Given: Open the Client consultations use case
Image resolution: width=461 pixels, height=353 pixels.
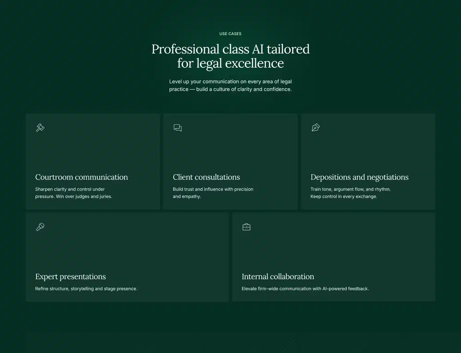Looking at the screenshot, I should pos(230,161).
